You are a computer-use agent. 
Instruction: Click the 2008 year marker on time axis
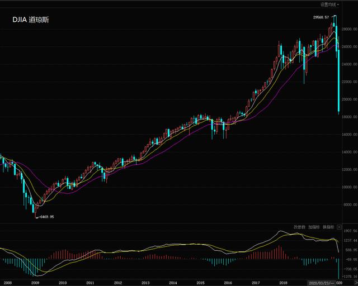point(7,283)
